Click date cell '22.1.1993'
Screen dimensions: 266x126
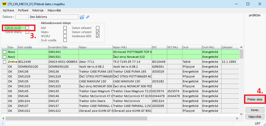230,62
